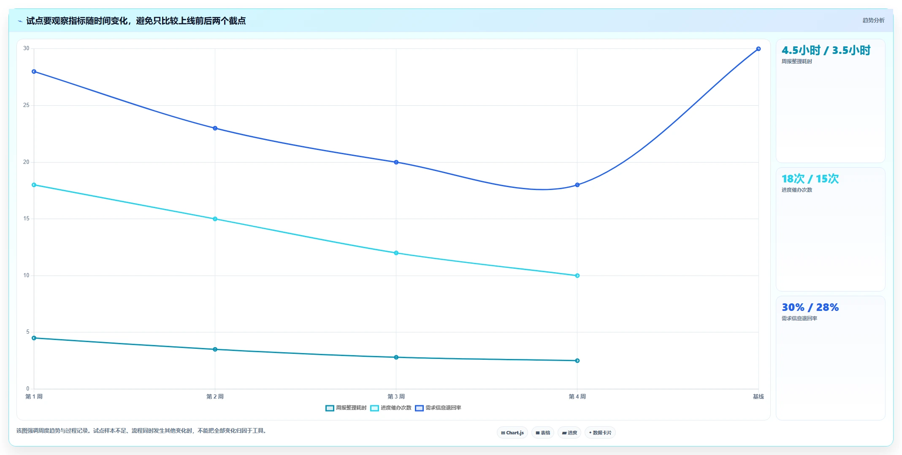Screen dimensions: 902x455
Task: Click the 周报整理耗时 point at 第 4 周
Action: click(x=577, y=361)
